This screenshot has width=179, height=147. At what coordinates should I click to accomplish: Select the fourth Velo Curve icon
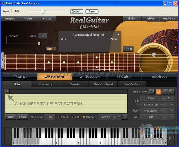(x=172, y=92)
